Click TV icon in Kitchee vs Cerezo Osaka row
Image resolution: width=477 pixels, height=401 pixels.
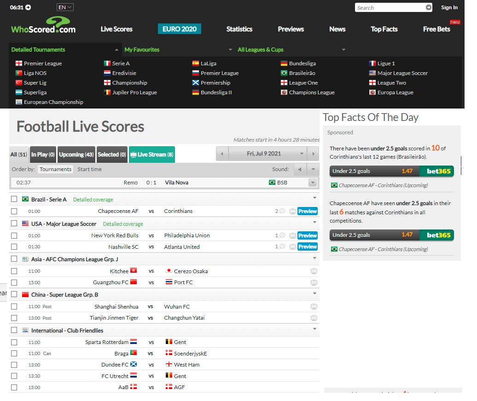314,271
